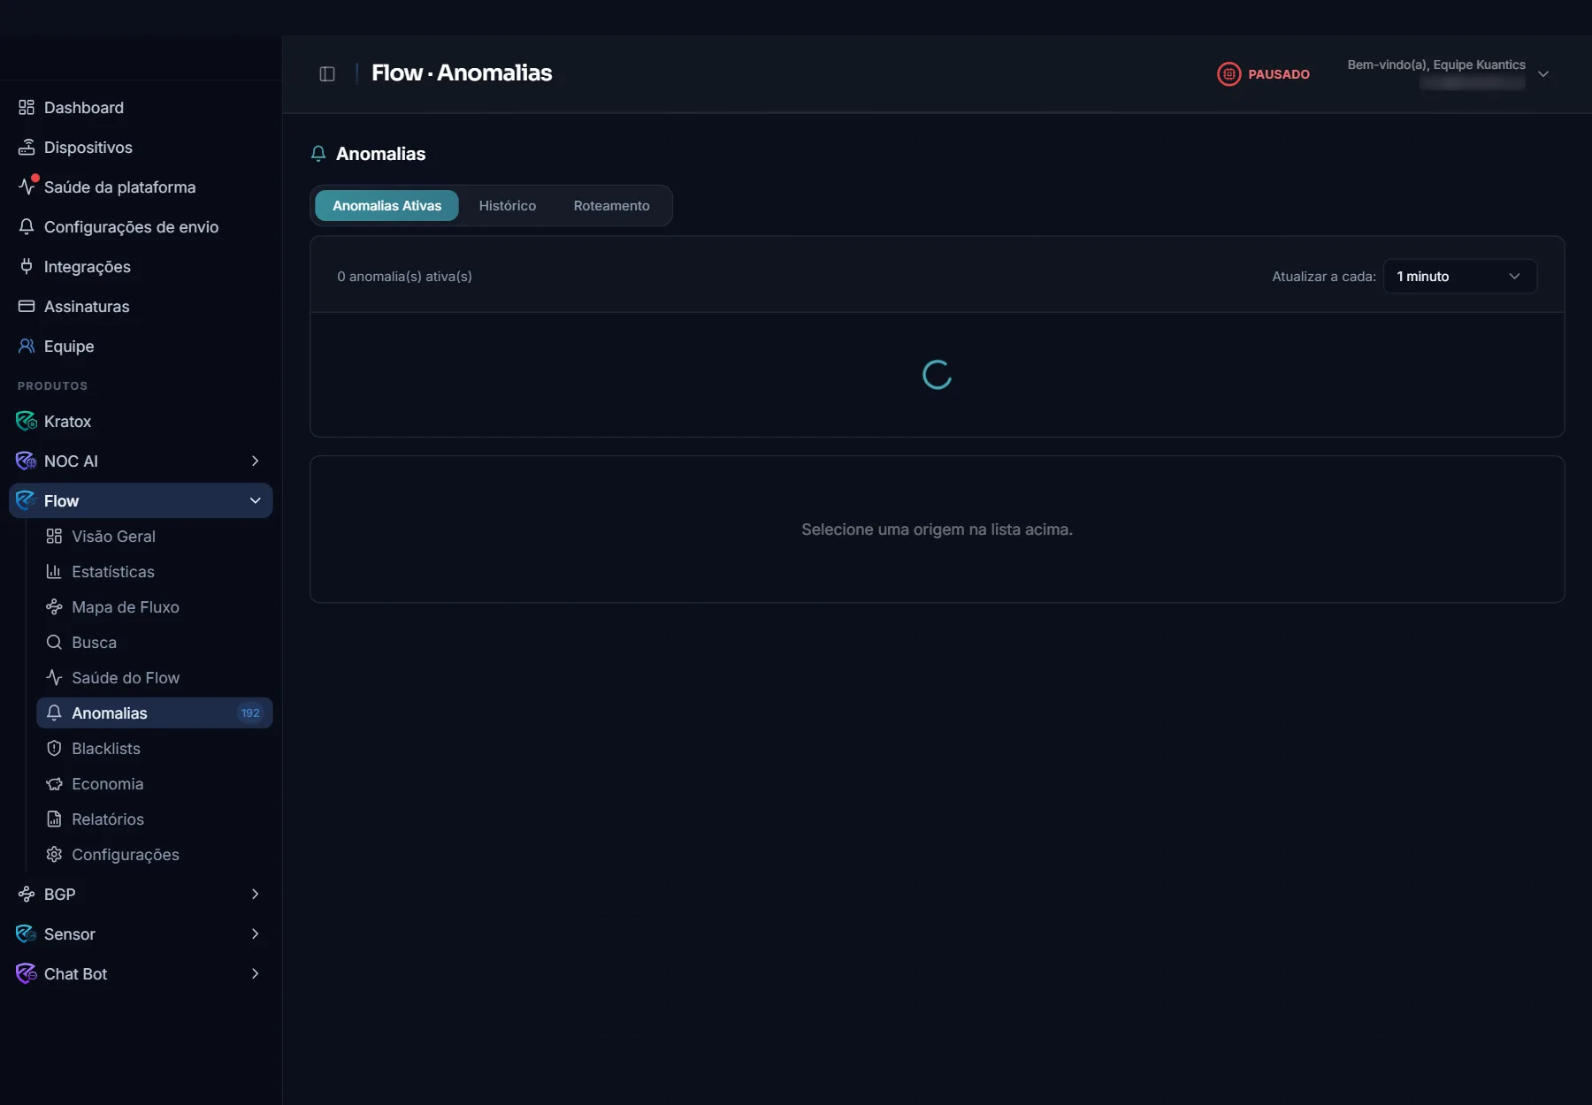Select the Mapa de Fluxo icon
The width and height of the screenshot is (1592, 1105).
pos(54,606)
